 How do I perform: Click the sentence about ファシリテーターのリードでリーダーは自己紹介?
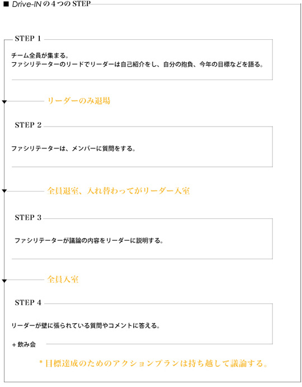coord(138,64)
